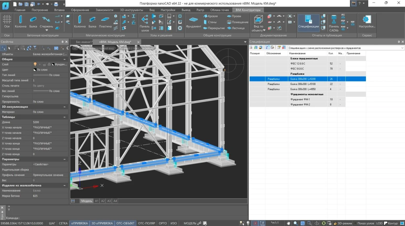Toggle СЕТКА grid display in status bar

[63, 223]
